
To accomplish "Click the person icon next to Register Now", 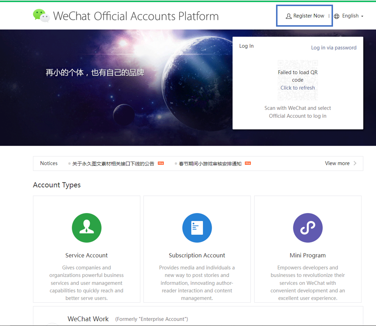I will click(x=289, y=16).
